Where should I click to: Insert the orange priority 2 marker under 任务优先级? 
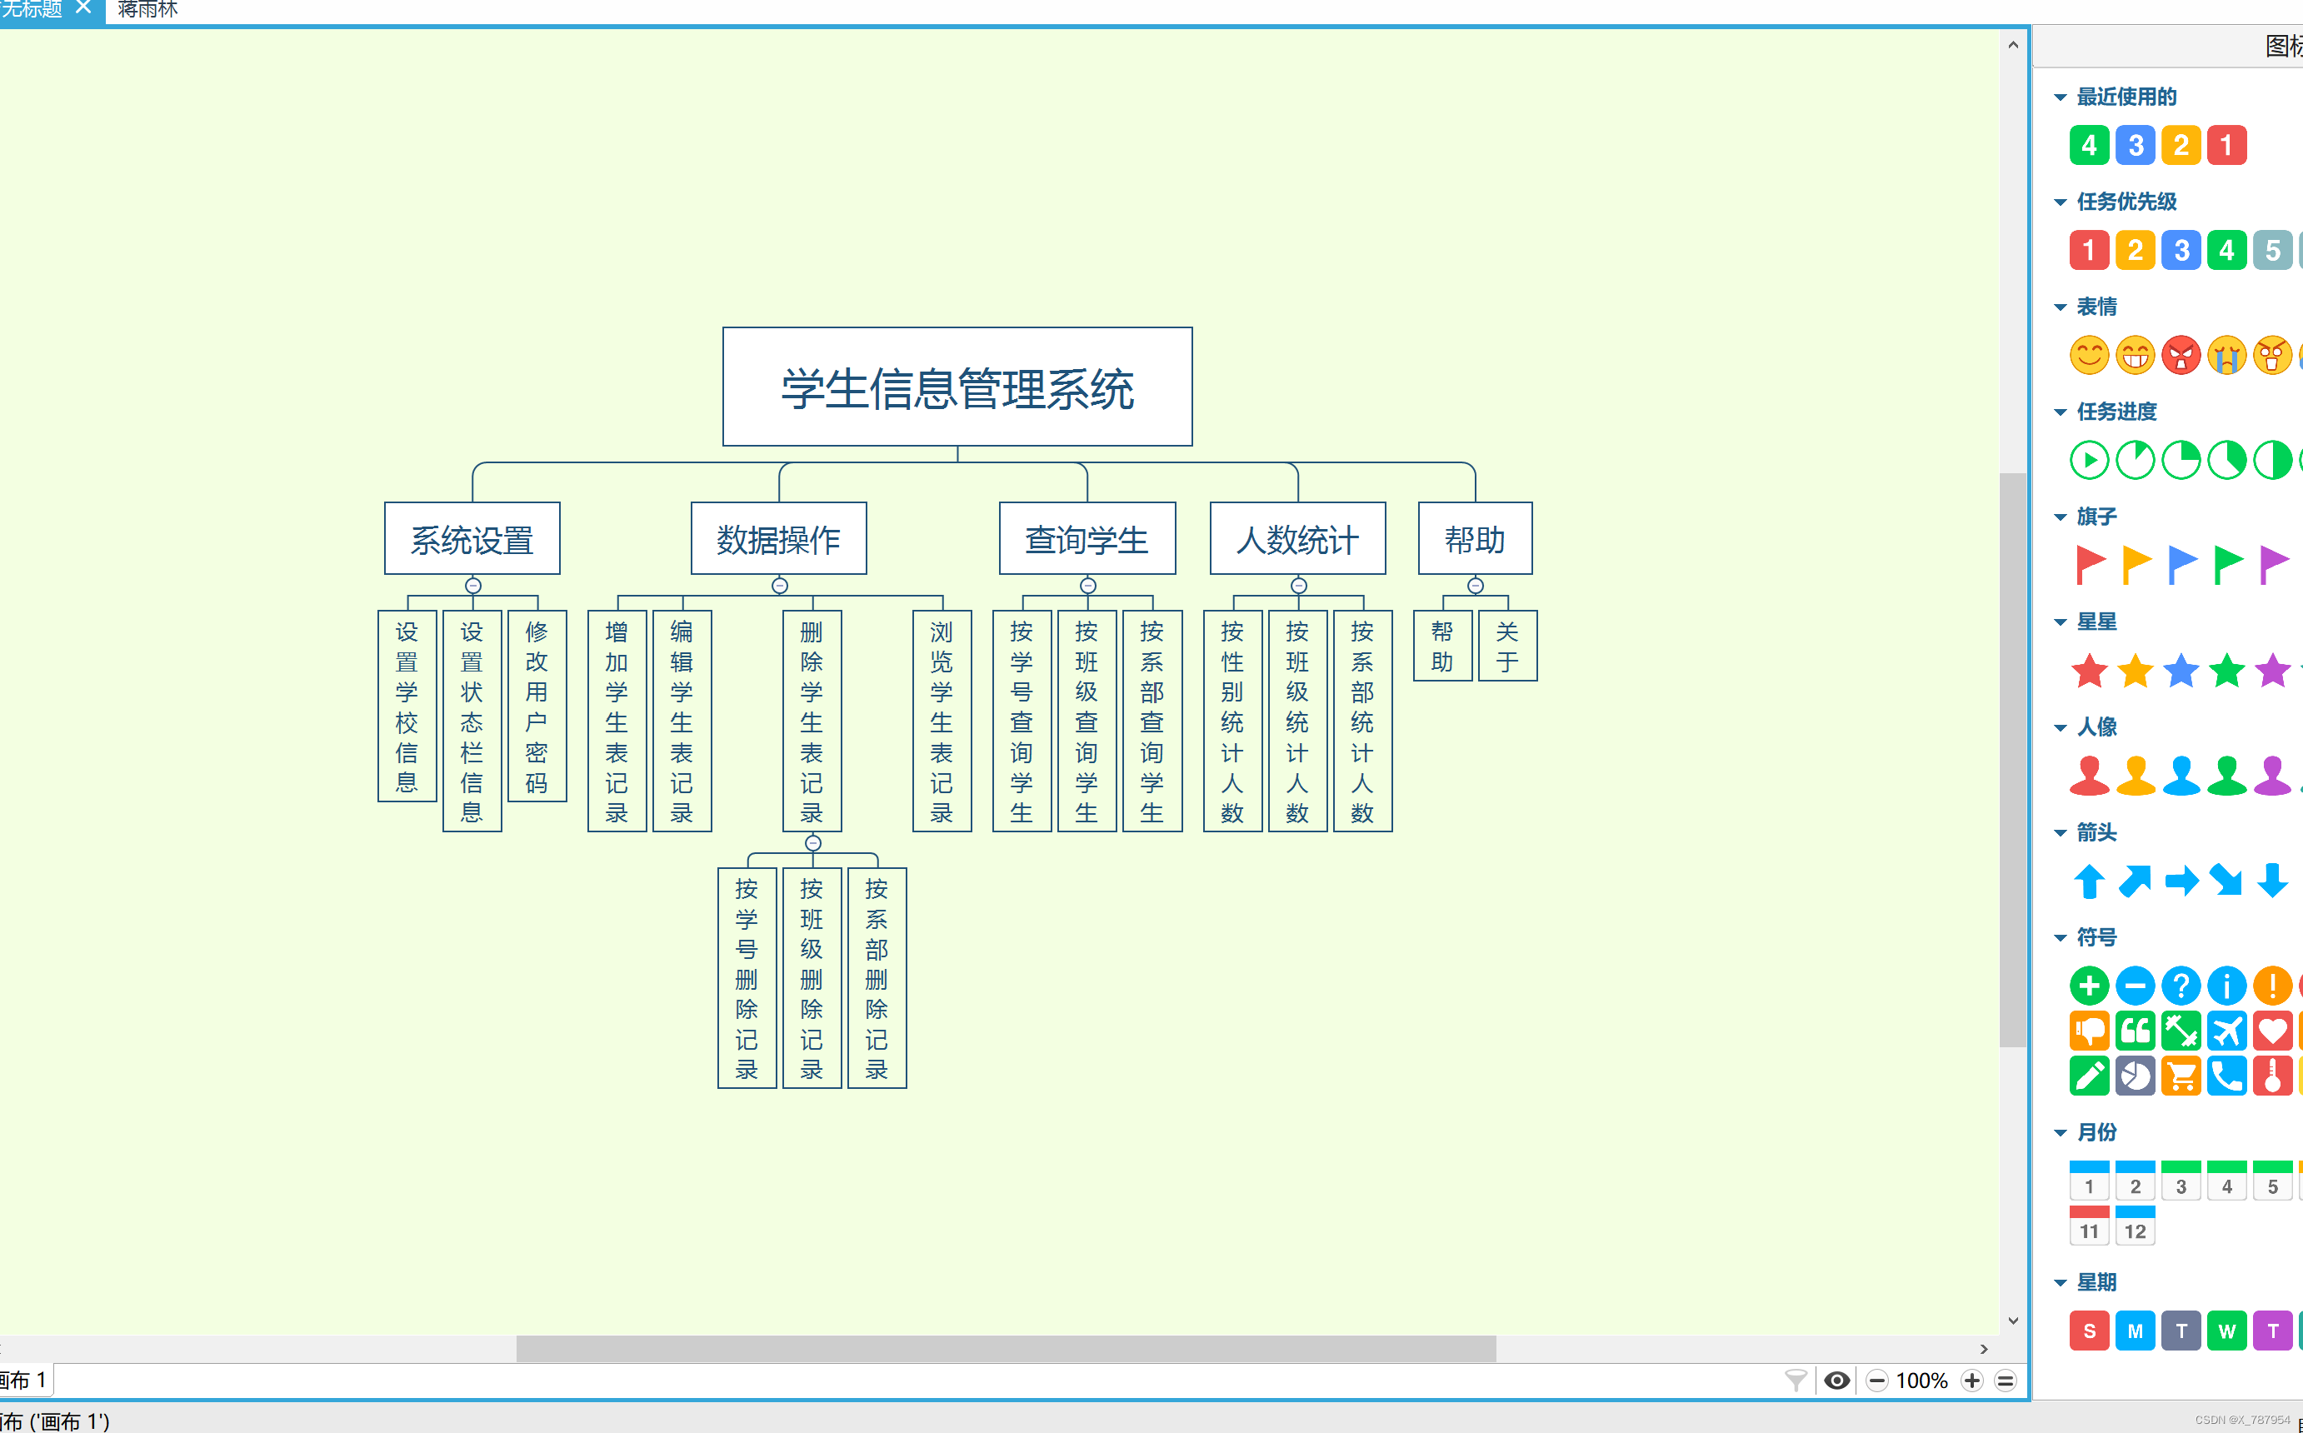tap(2135, 250)
